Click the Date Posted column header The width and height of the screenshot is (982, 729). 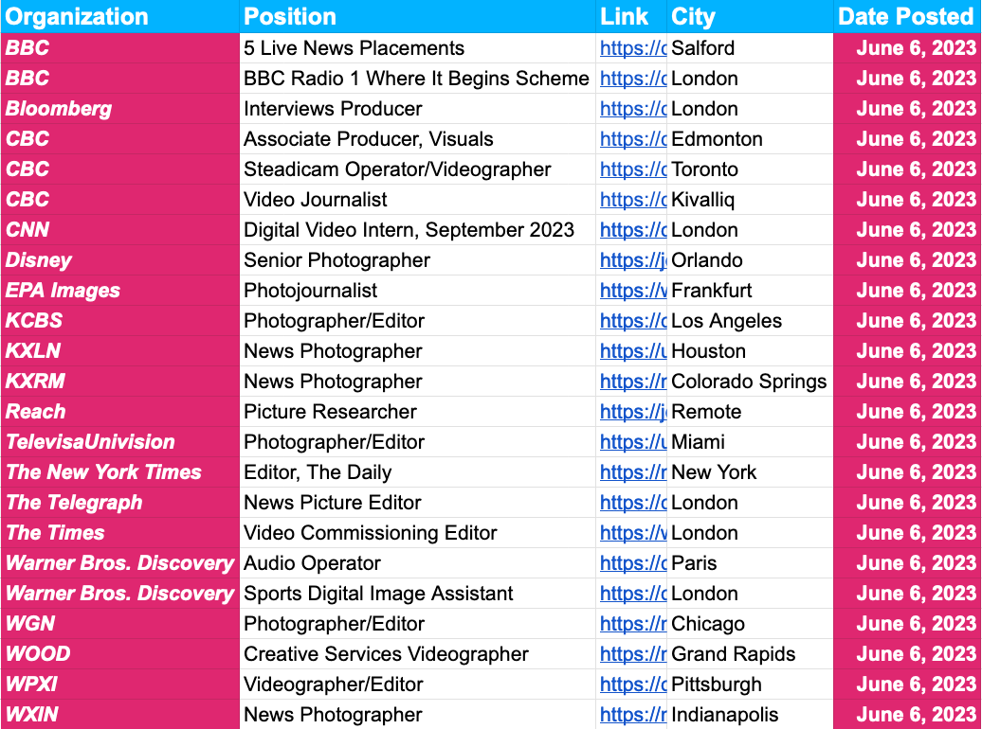(905, 17)
